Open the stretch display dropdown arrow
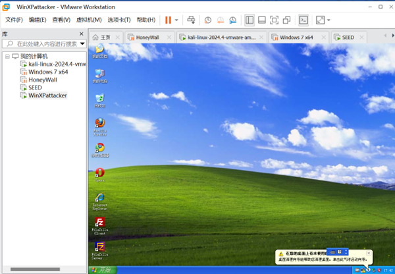This screenshot has width=395, height=274. (329, 20)
